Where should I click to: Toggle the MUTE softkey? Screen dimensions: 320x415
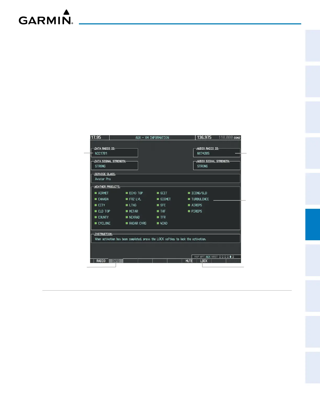tap(189, 261)
